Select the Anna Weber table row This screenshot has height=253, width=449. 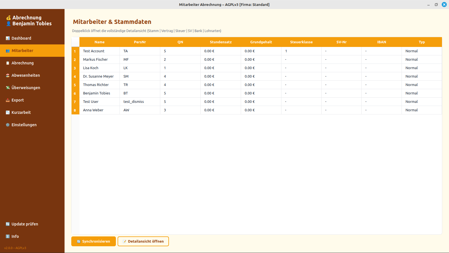(x=93, y=110)
